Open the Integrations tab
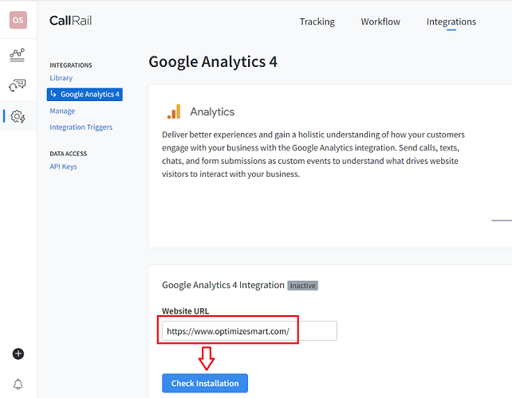 tap(451, 21)
